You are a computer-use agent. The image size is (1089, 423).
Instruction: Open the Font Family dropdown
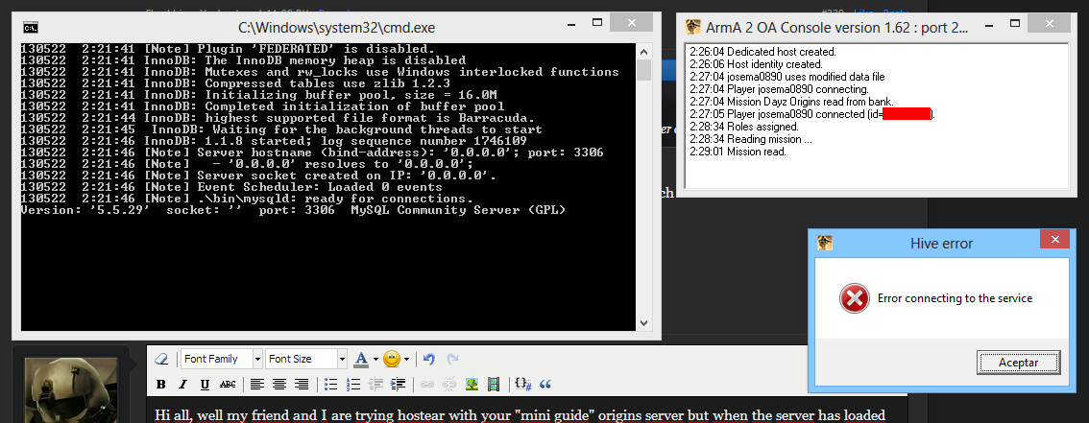click(222, 359)
